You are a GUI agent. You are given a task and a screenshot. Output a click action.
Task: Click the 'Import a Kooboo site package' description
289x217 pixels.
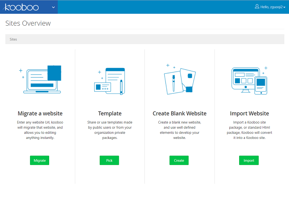249,130
